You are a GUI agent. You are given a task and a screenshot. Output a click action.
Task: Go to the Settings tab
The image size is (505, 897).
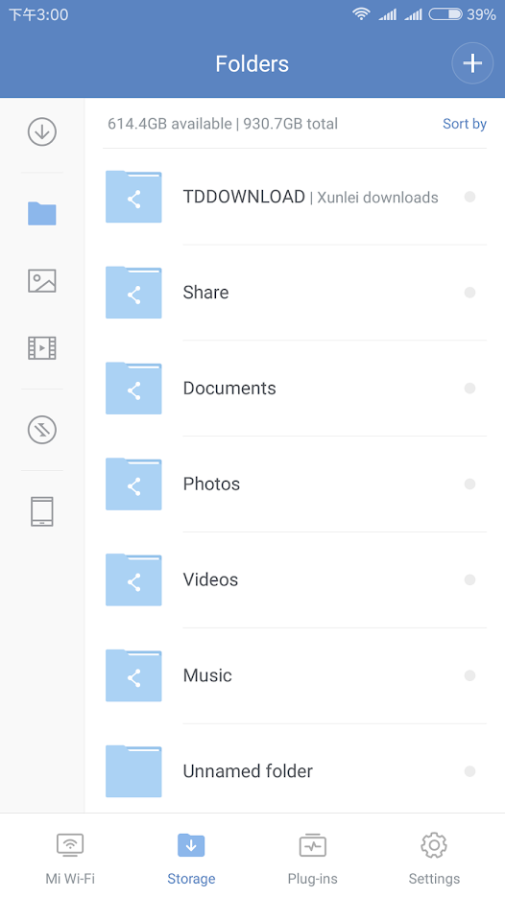point(434,858)
